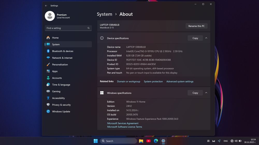Click the network globe tray icon
259x145 pixels.
pos(232,141)
